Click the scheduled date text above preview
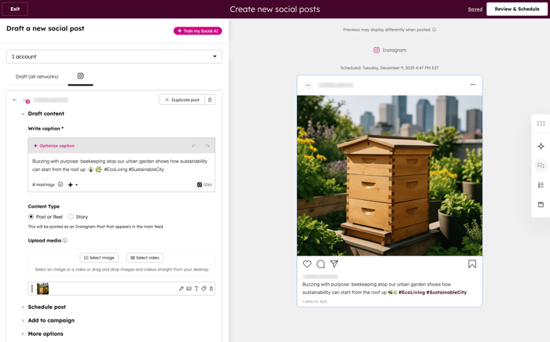The image size is (550, 342). coord(390,68)
